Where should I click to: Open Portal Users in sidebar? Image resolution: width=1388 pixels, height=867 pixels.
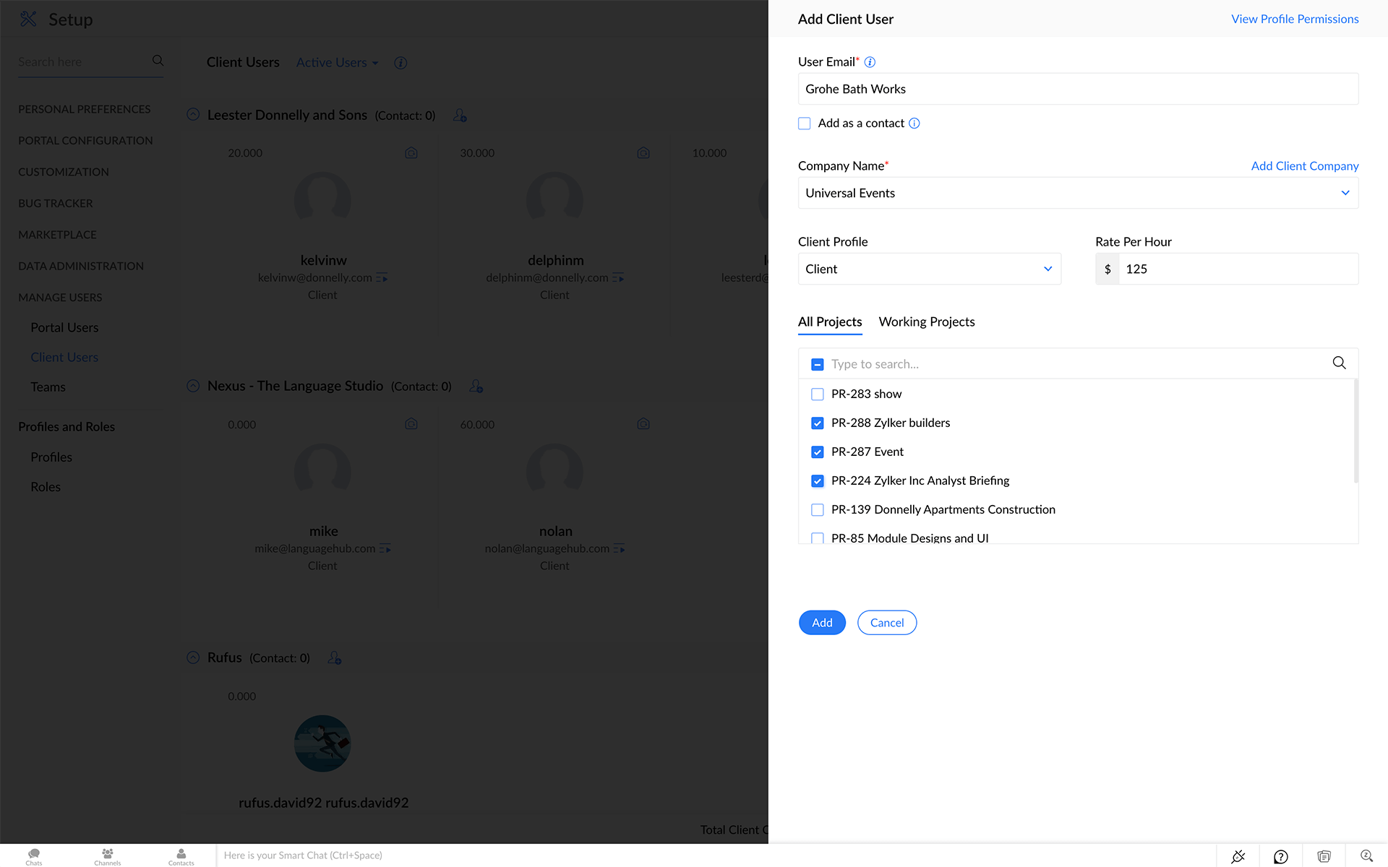point(64,327)
